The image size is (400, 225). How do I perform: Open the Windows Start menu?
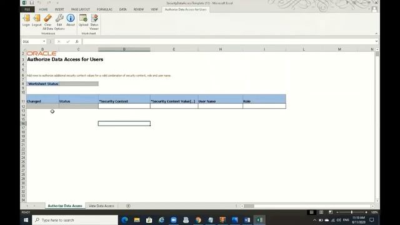tap(26, 220)
